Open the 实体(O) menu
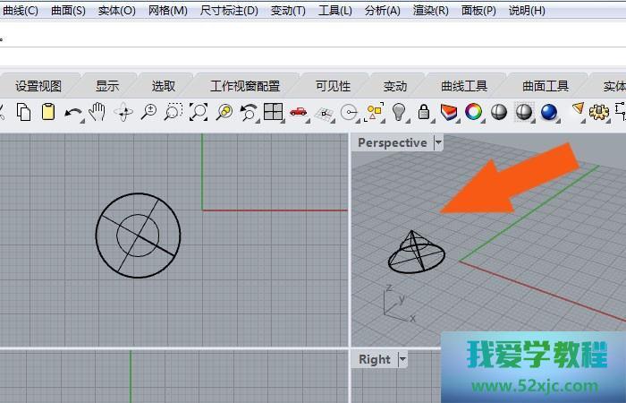626x403 pixels. pyautogui.click(x=116, y=11)
